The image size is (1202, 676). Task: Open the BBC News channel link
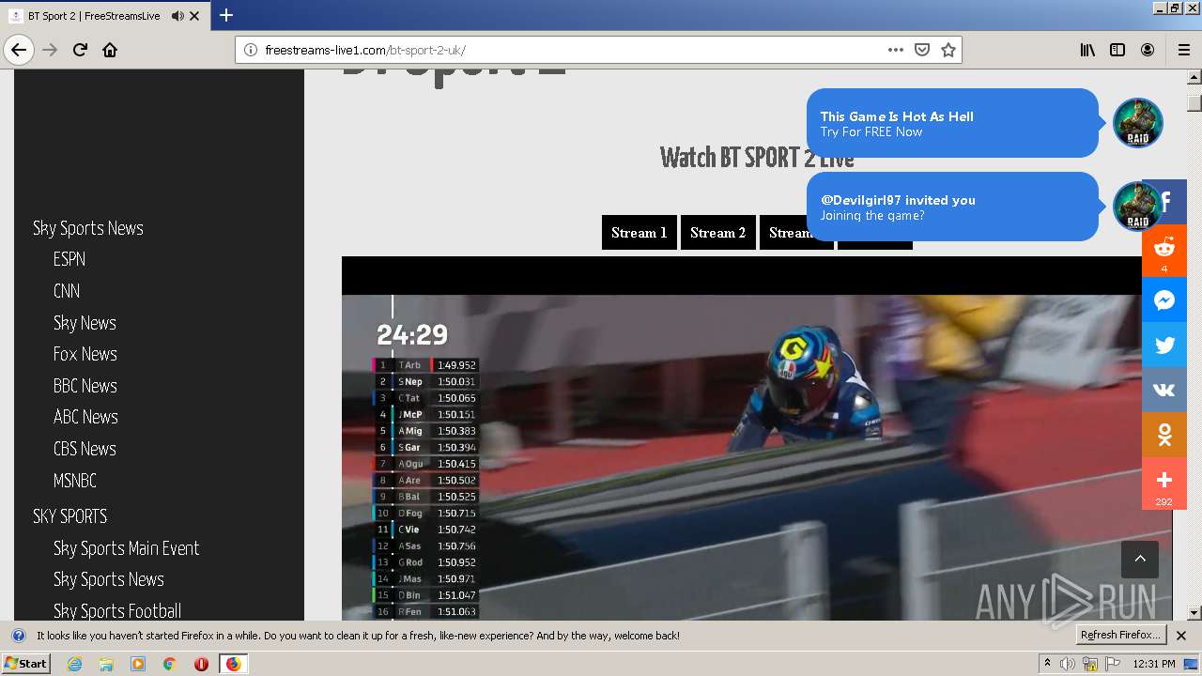85,386
